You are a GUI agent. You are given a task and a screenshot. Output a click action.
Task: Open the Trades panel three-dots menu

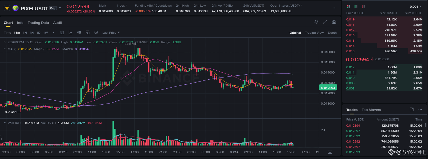pyautogui.click(x=420, y=109)
